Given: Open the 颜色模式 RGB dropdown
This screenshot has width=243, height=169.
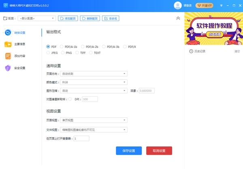Looking at the screenshot, I should pos(94,82).
